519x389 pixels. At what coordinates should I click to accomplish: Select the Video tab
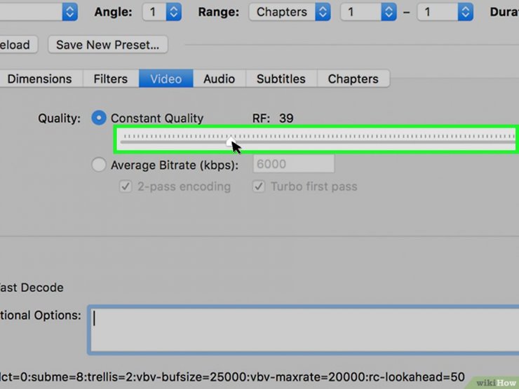point(166,79)
